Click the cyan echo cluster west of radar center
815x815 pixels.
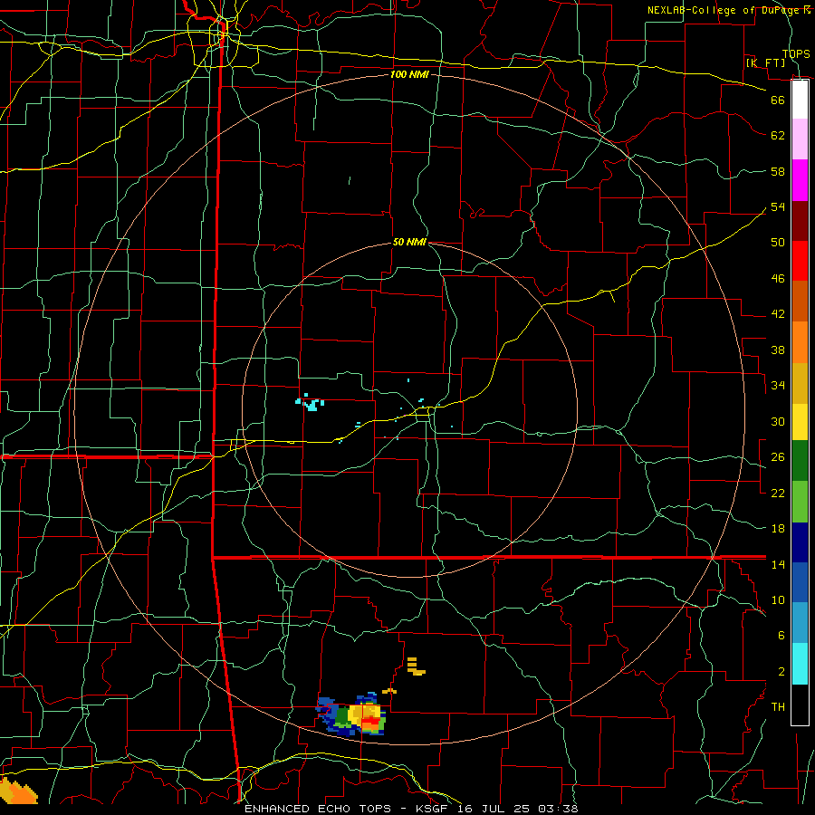[x=310, y=402]
